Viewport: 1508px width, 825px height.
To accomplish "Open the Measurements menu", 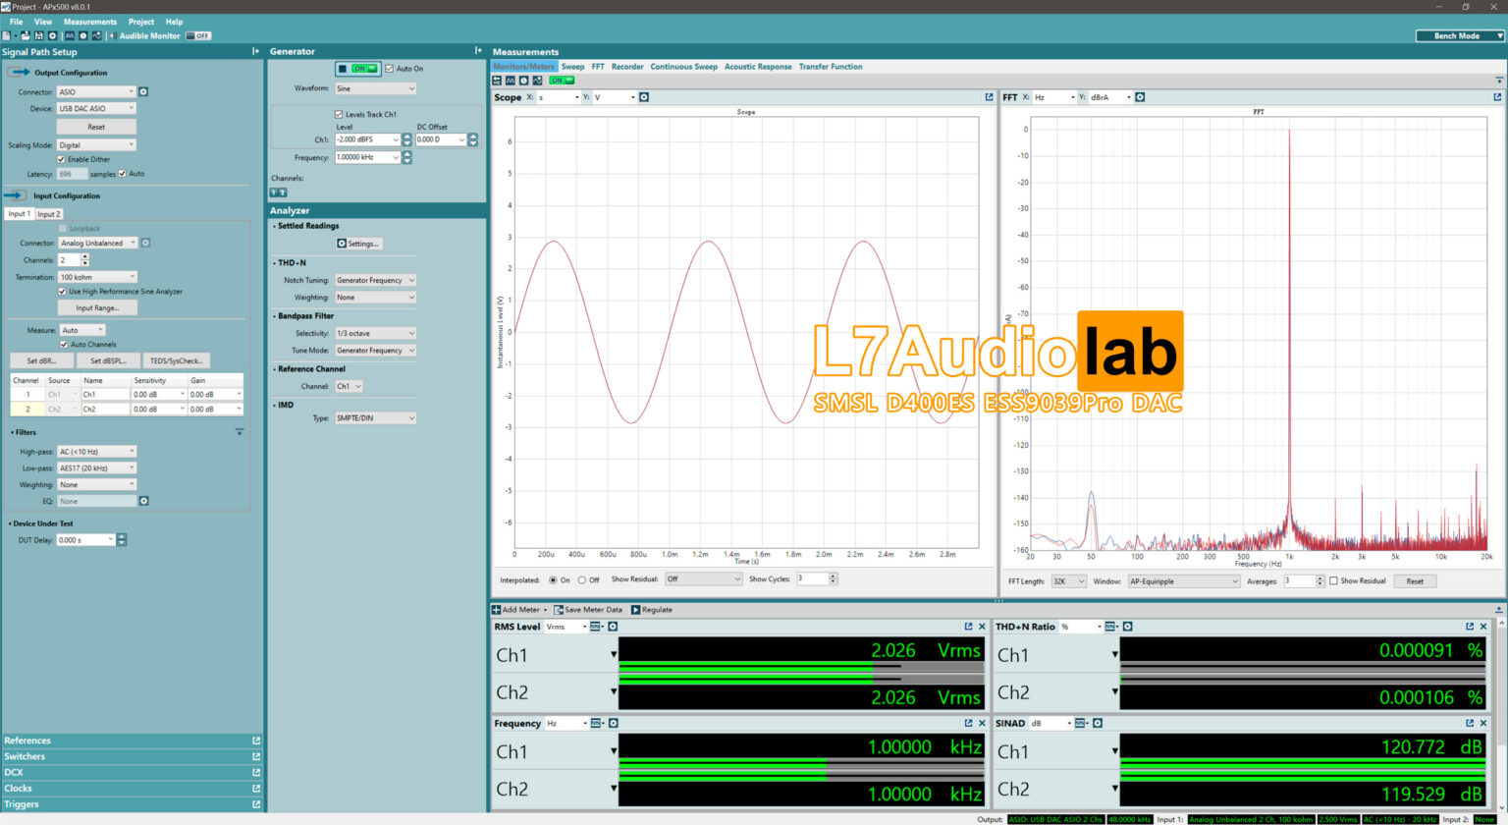I will 90,21.
